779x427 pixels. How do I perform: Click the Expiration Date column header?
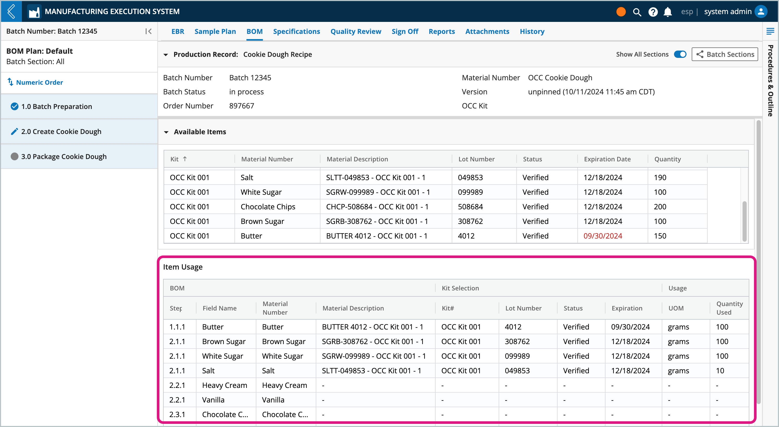[607, 159]
